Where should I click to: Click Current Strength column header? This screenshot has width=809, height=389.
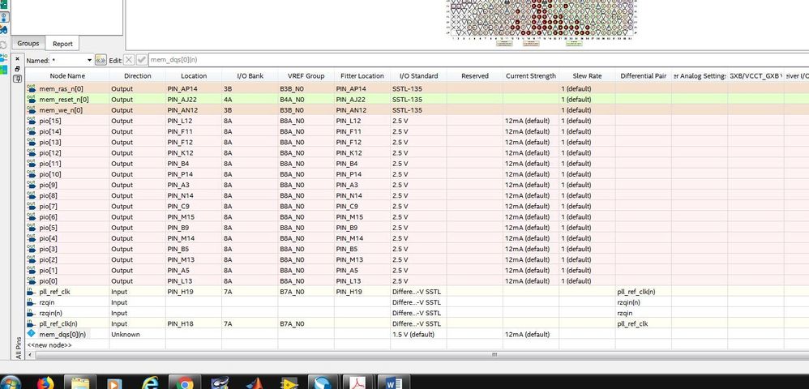coord(531,76)
